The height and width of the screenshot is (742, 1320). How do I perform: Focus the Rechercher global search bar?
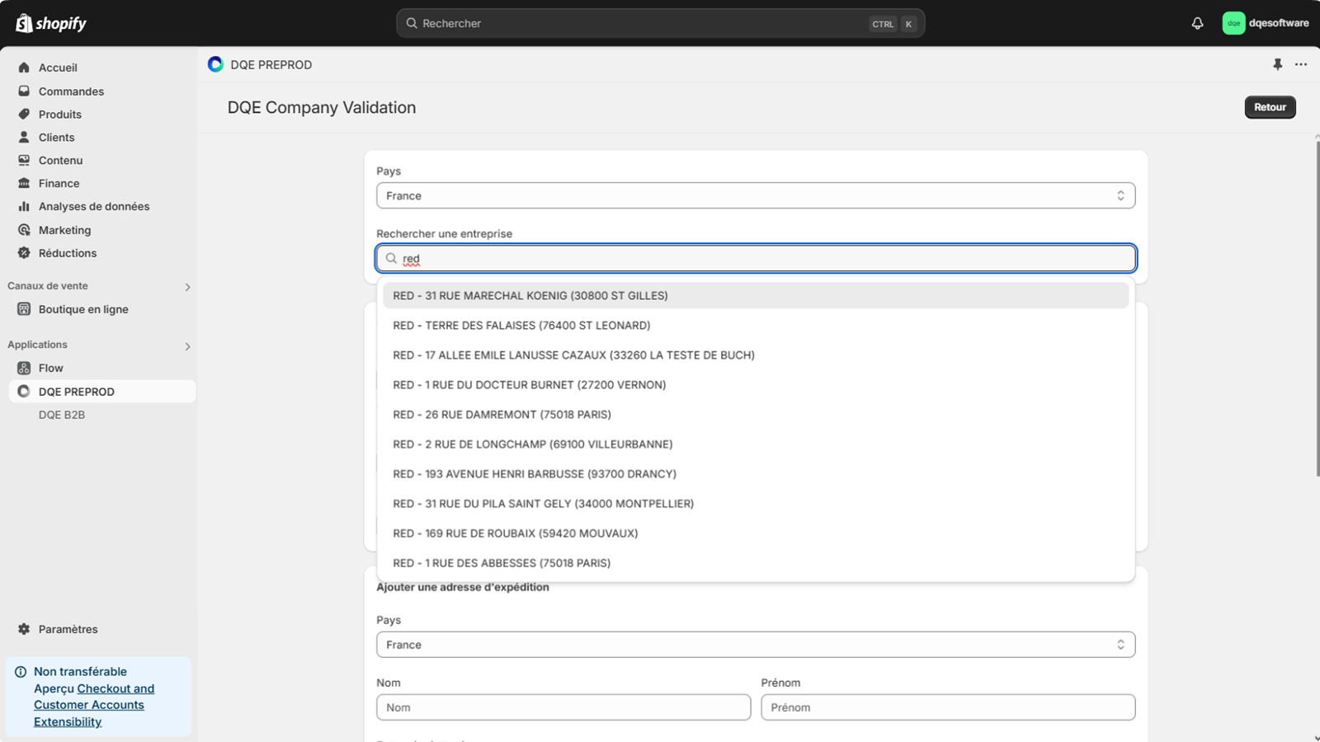tap(660, 23)
